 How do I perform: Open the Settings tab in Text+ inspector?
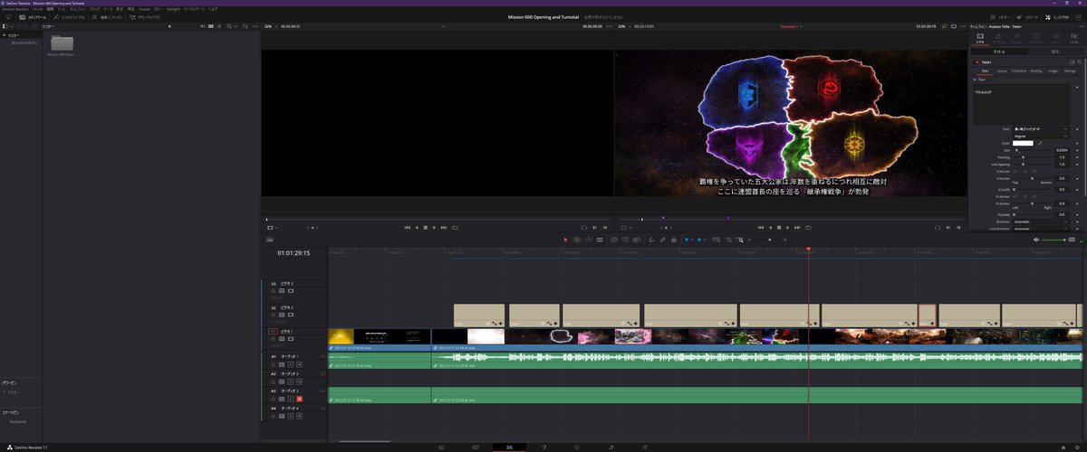click(1070, 71)
